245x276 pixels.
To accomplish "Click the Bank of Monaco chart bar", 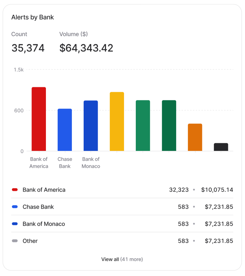I will 91,126.
